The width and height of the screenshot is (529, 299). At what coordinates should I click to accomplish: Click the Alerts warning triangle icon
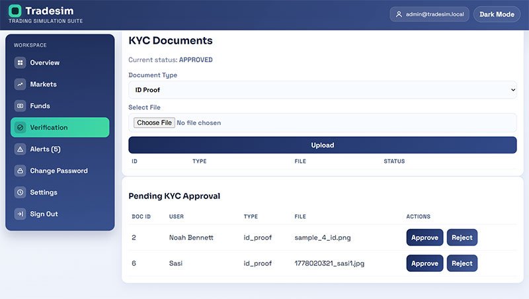(20, 149)
